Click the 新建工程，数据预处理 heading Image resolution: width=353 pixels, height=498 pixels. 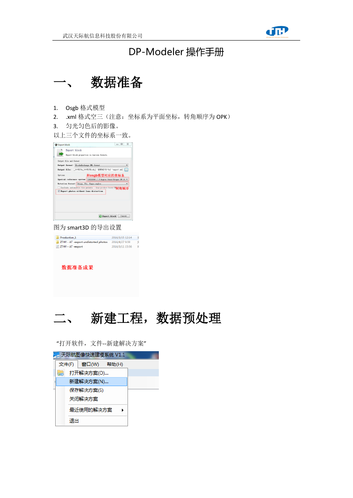(x=156, y=318)
